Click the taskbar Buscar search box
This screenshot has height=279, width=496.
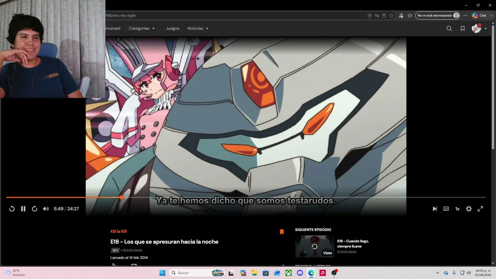click(197, 273)
